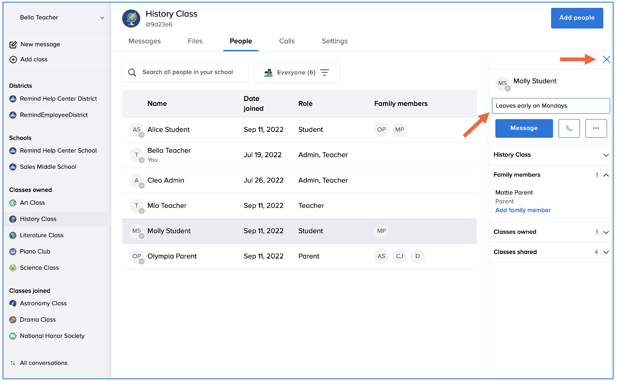617x381 pixels.
Task: Click the search all people field
Action: coord(188,72)
